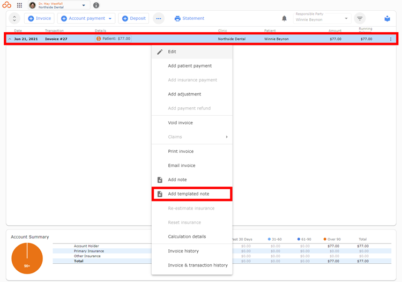Click the Over 90 legend label
Image resolution: width=402 pixels, height=282 pixels.
pyautogui.click(x=334, y=239)
